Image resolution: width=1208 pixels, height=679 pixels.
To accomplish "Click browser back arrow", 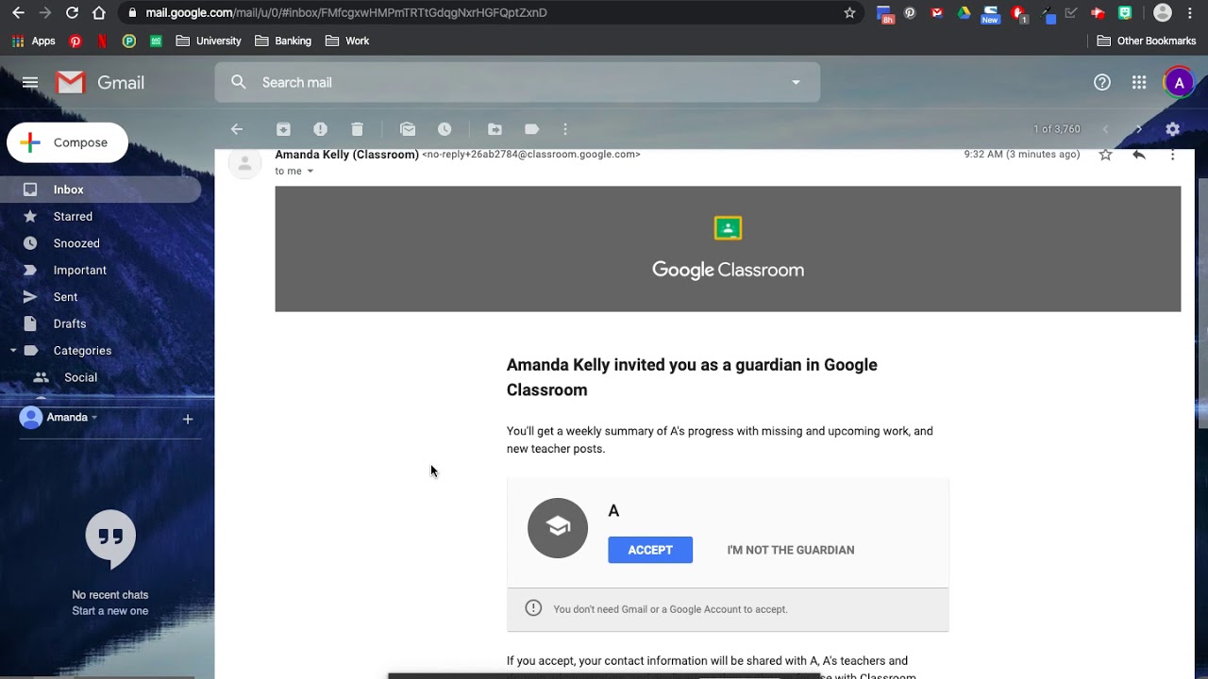I will 18,12.
